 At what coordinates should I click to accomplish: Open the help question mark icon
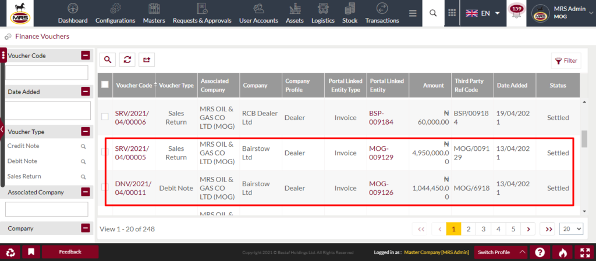pyautogui.click(x=540, y=252)
